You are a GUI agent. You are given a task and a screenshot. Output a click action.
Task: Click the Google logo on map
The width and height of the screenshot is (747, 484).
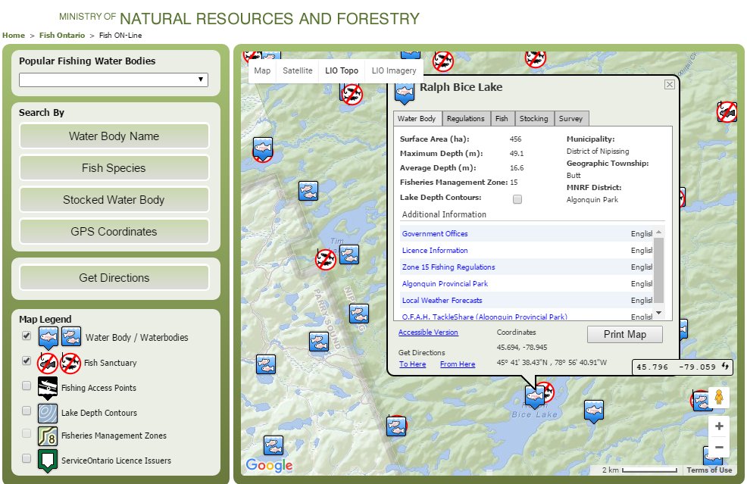(x=269, y=465)
